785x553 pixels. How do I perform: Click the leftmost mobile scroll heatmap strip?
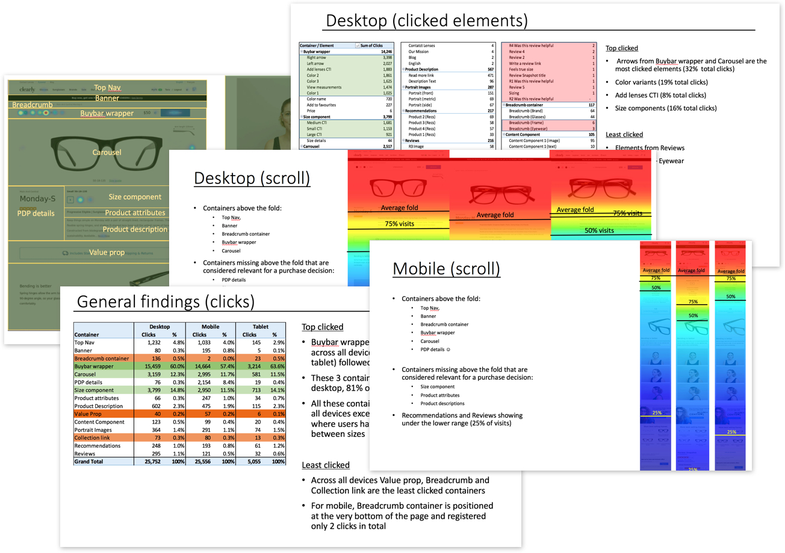pyautogui.click(x=655, y=355)
